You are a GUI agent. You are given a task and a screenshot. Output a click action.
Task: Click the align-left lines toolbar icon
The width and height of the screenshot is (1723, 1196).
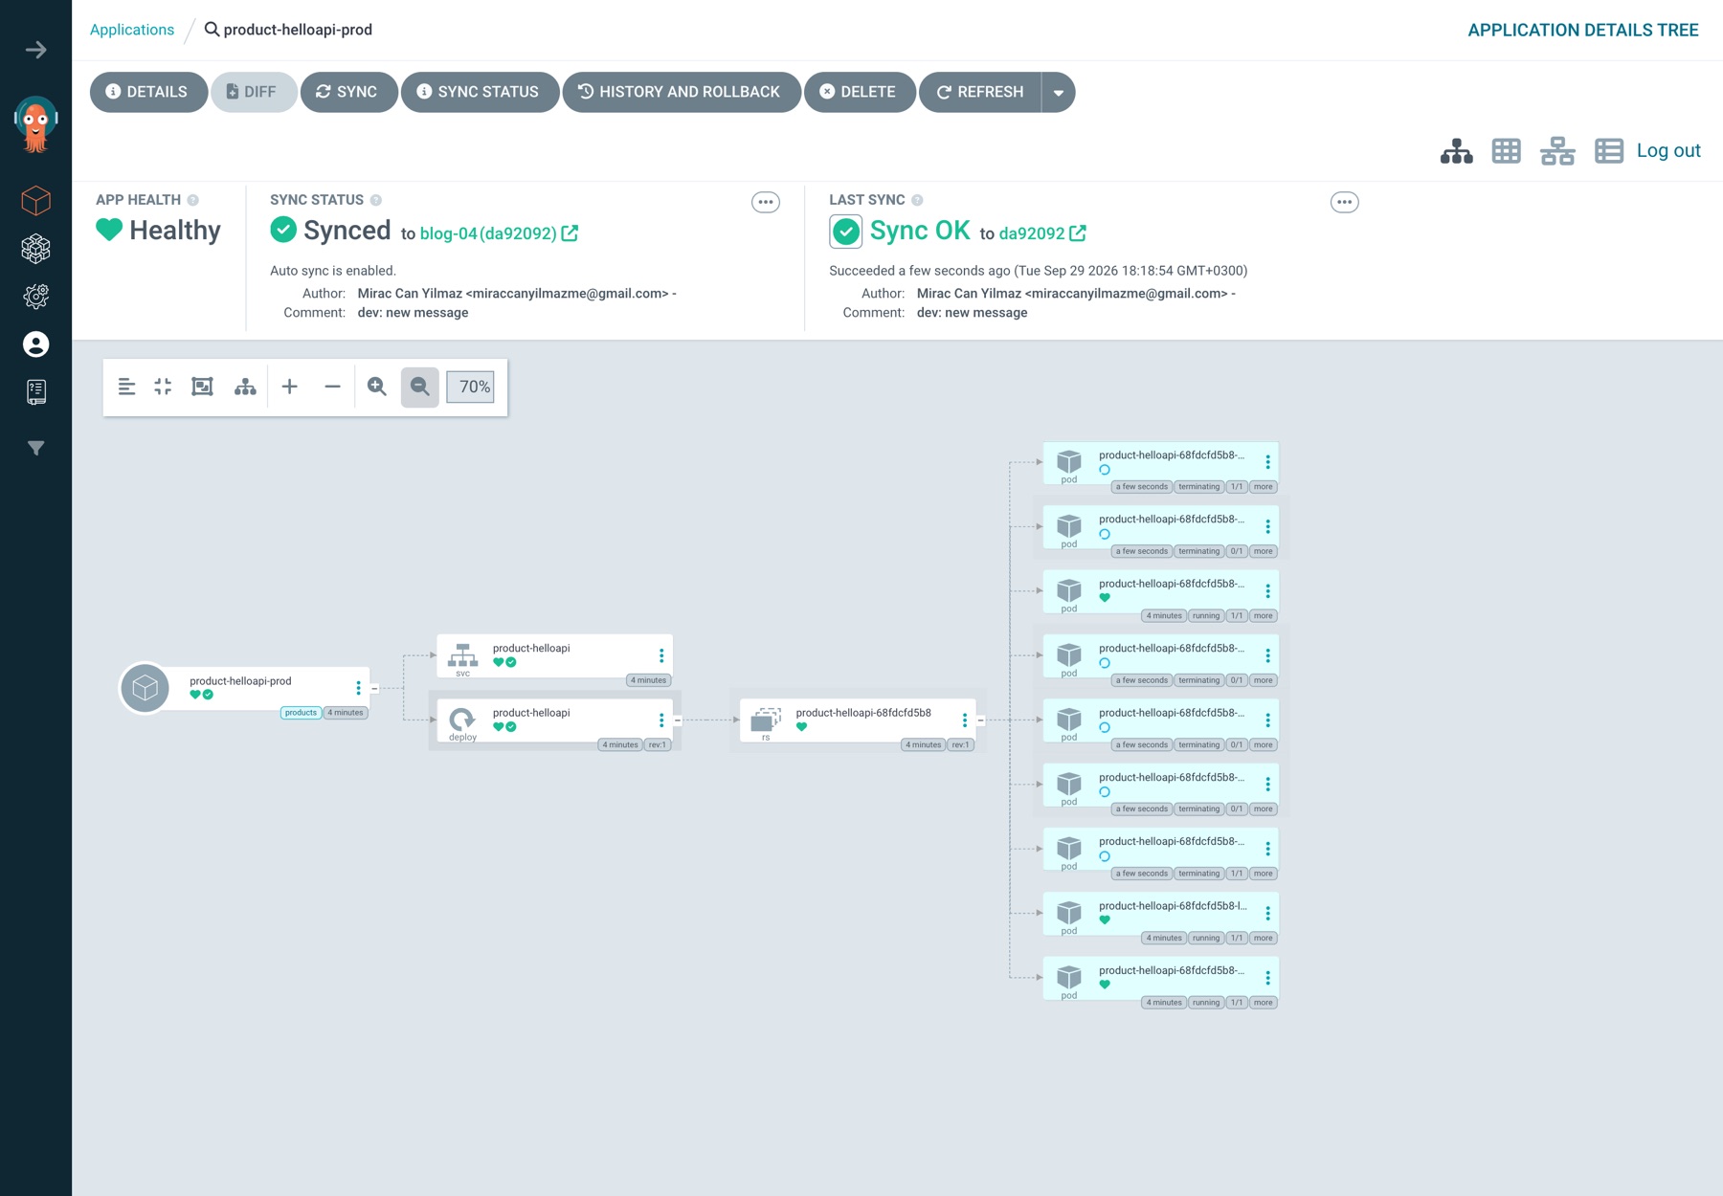pos(126,387)
